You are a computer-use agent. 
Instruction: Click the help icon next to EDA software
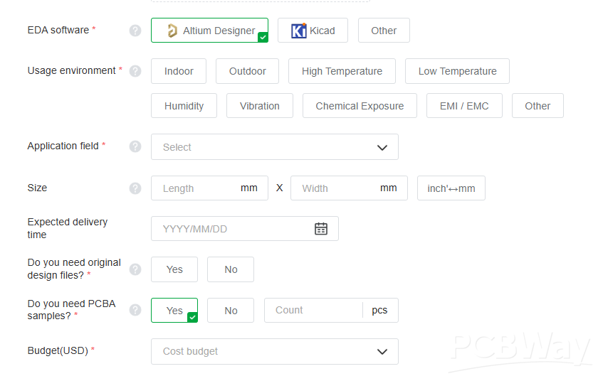[x=135, y=31]
